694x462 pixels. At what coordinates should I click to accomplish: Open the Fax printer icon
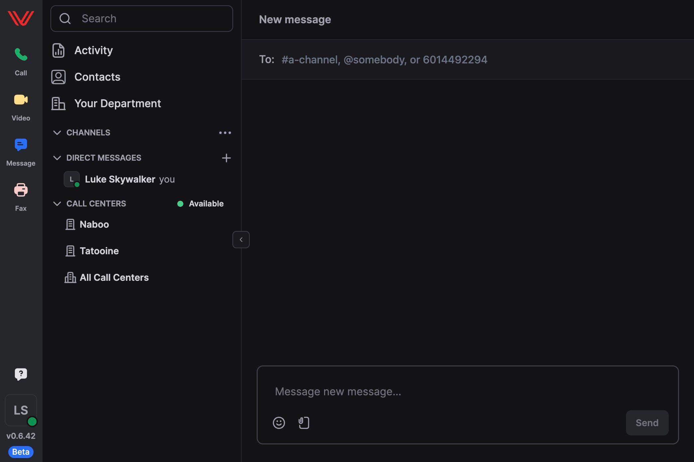[21, 190]
